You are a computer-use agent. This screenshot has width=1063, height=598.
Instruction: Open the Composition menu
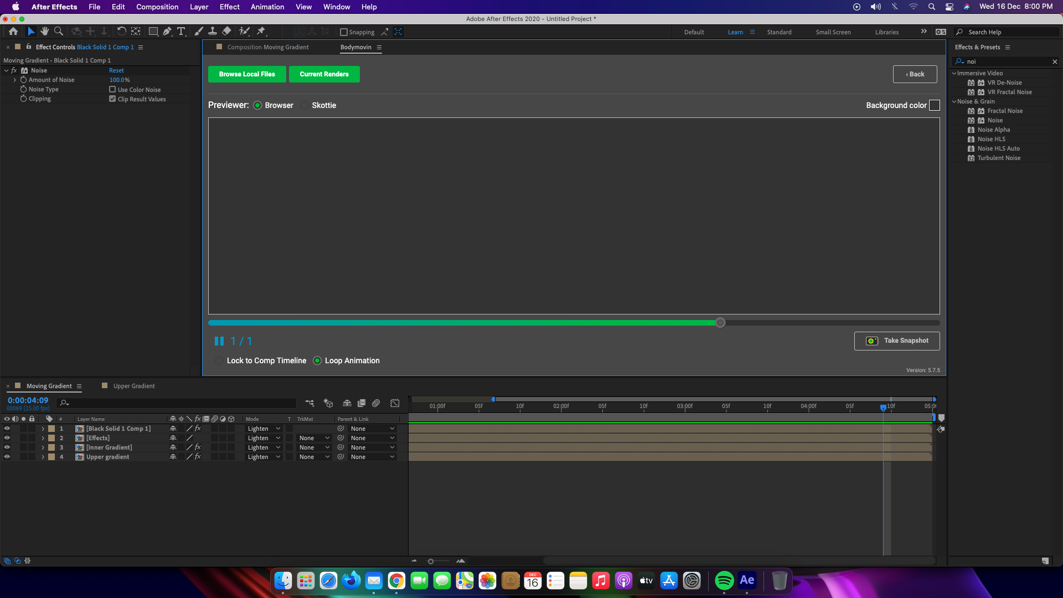click(x=157, y=7)
